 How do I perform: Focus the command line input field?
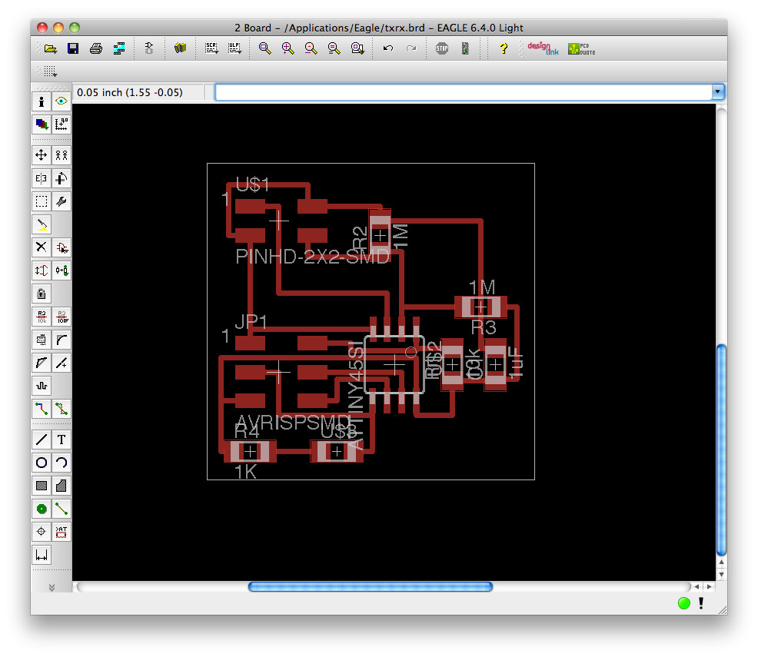[x=463, y=91]
